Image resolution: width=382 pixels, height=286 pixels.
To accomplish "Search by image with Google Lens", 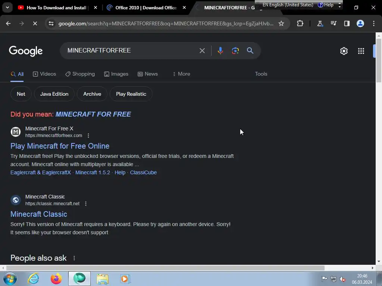I will (x=235, y=51).
